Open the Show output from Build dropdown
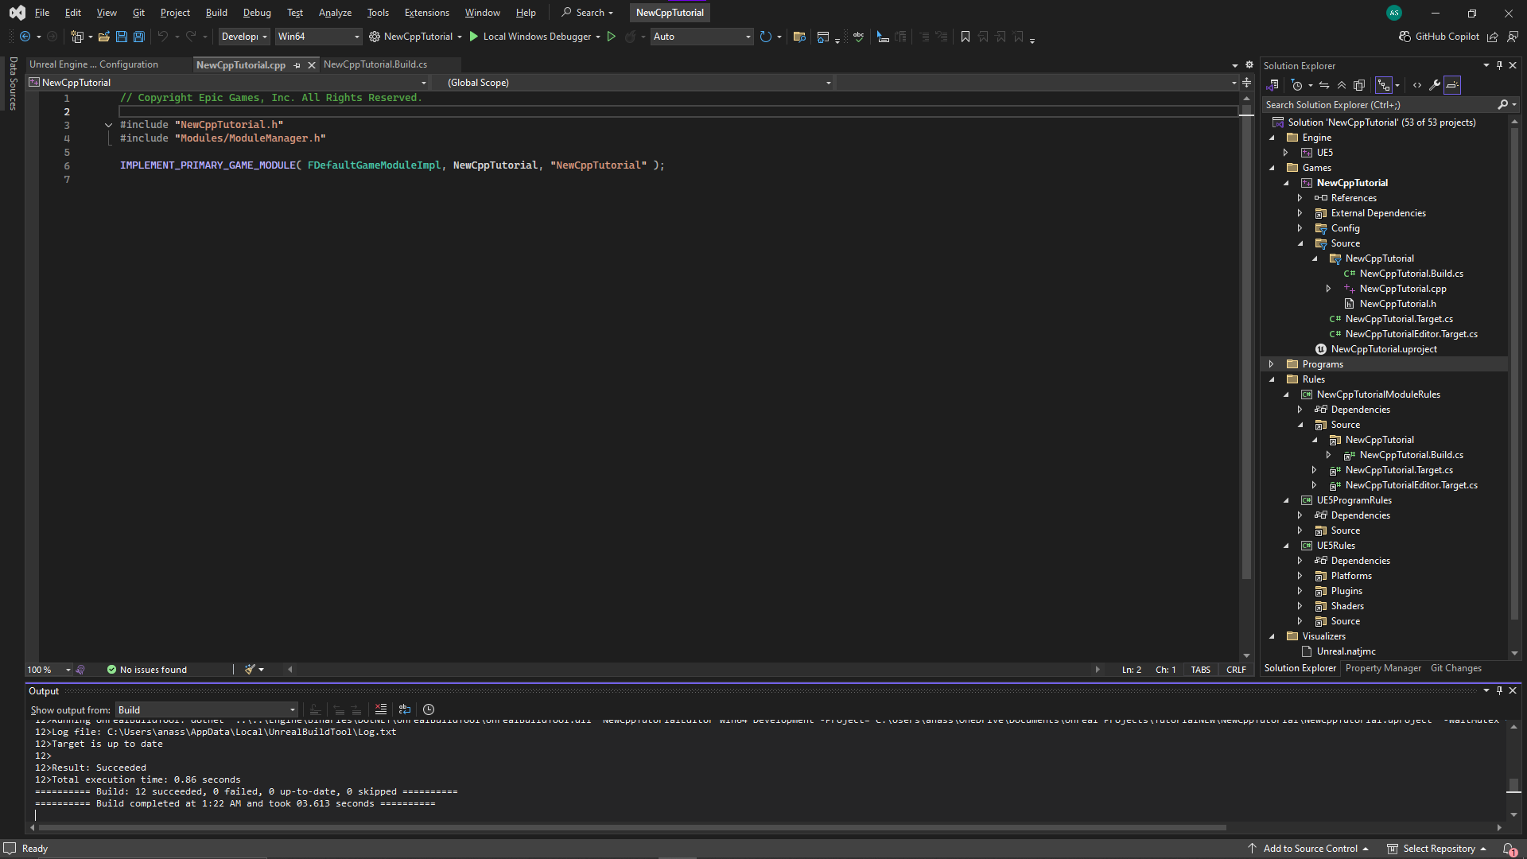The height and width of the screenshot is (859, 1527). (x=207, y=710)
